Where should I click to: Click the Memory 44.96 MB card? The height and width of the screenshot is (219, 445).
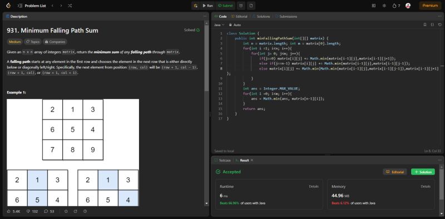pos(381,195)
